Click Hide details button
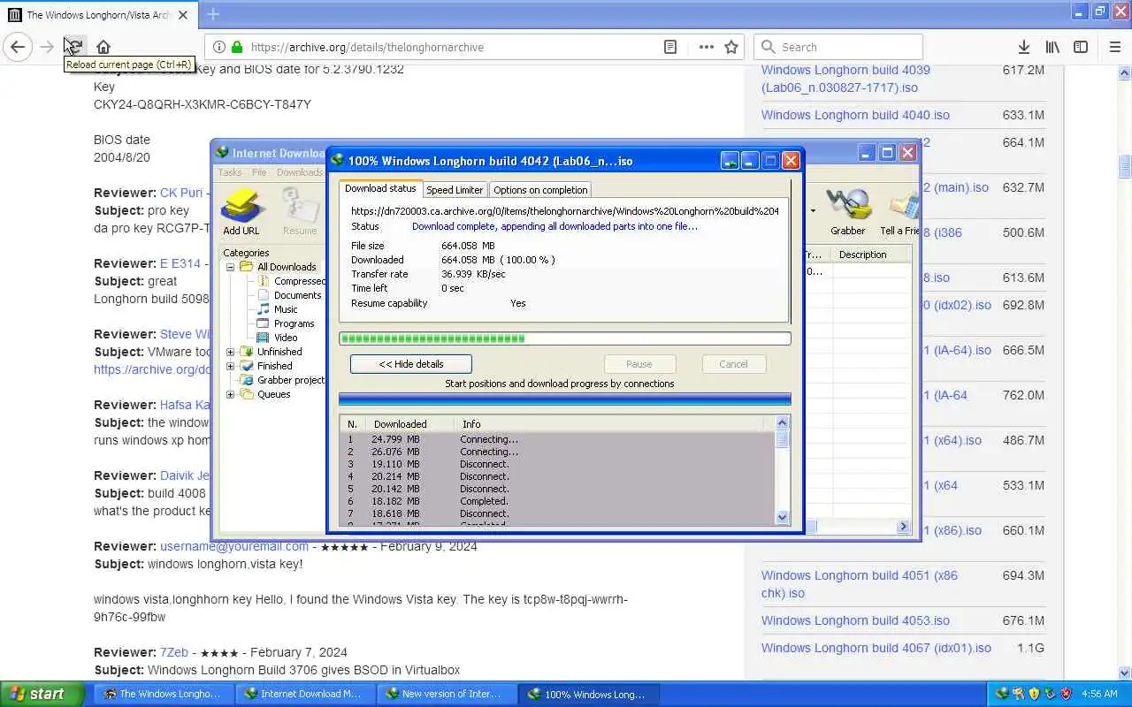Image resolution: width=1132 pixels, height=707 pixels. [410, 364]
